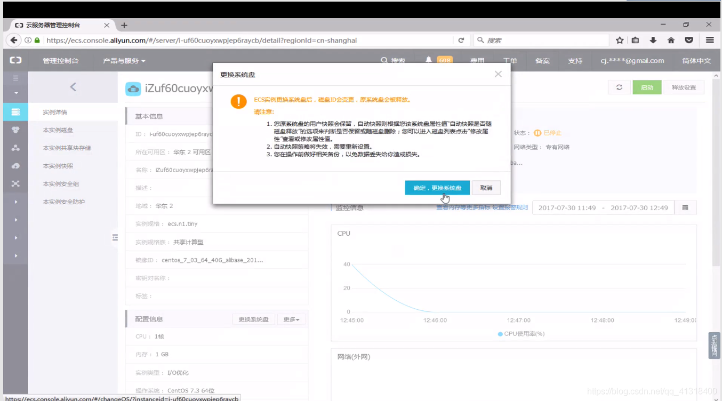Open the 备案 menu
This screenshot has height=401, width=722.
click(x=542, y=61)
